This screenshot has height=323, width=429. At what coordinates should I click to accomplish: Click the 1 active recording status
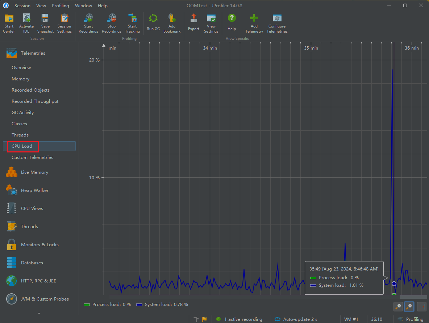(x=239, y=319)
